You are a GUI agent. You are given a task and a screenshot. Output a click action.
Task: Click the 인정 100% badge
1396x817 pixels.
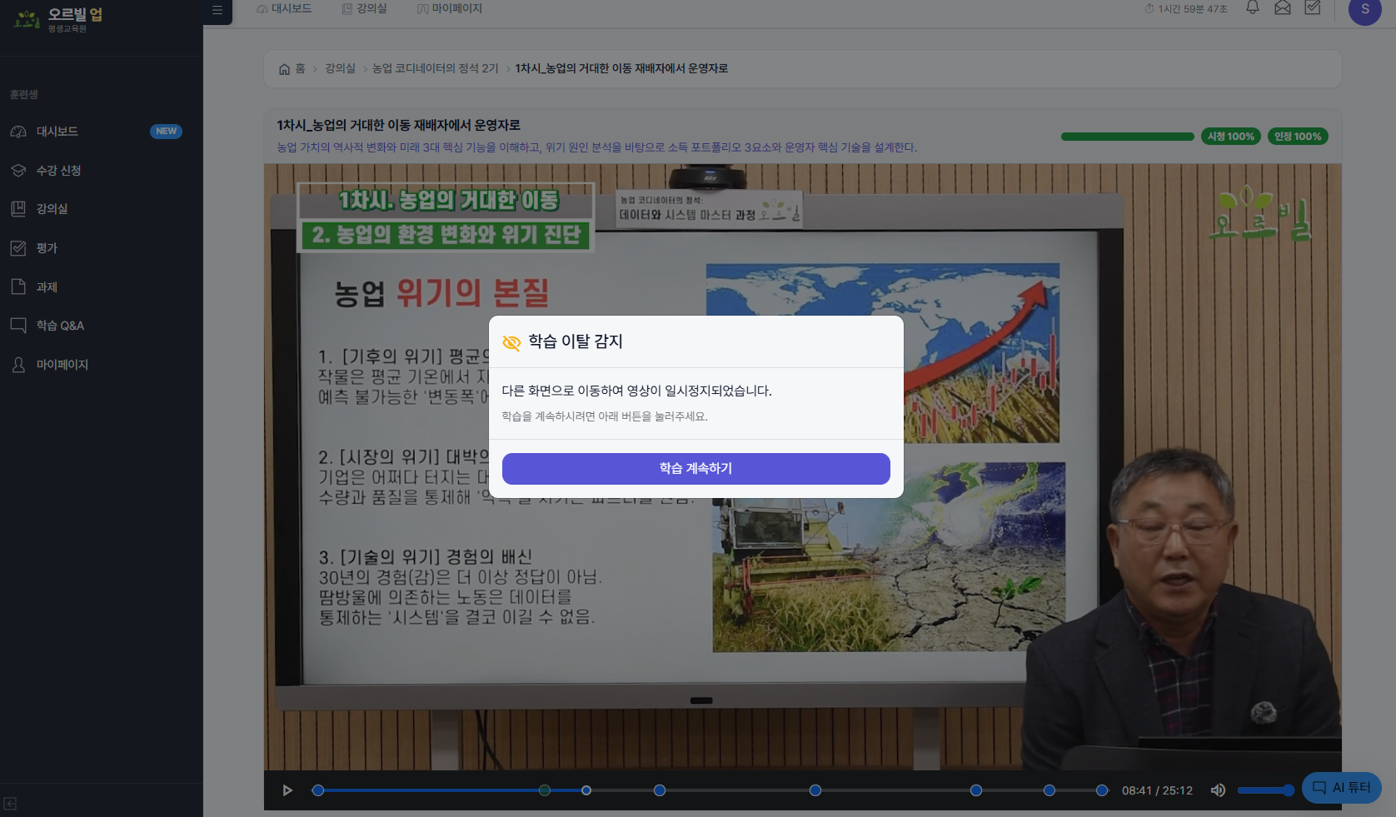[1298, 137]
